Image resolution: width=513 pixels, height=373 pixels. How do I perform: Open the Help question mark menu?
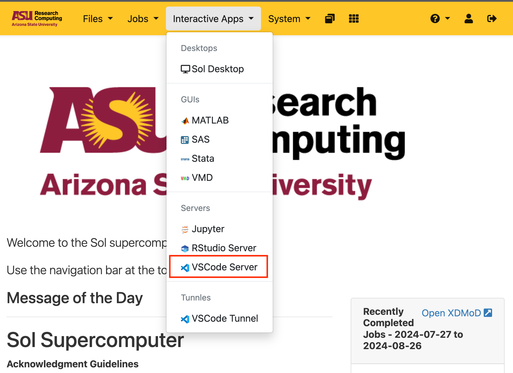point(440,19)
